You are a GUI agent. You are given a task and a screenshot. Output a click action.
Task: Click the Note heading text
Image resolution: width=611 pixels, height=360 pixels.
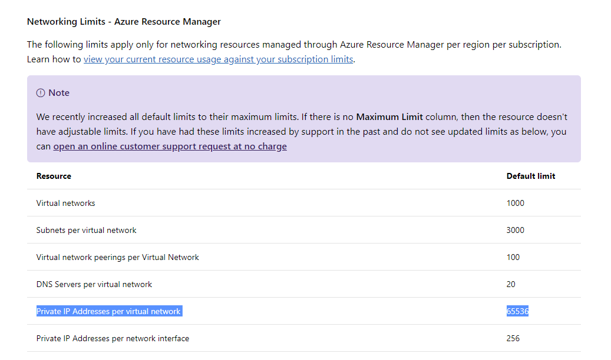pyautogui.click(x=59, y=93)
